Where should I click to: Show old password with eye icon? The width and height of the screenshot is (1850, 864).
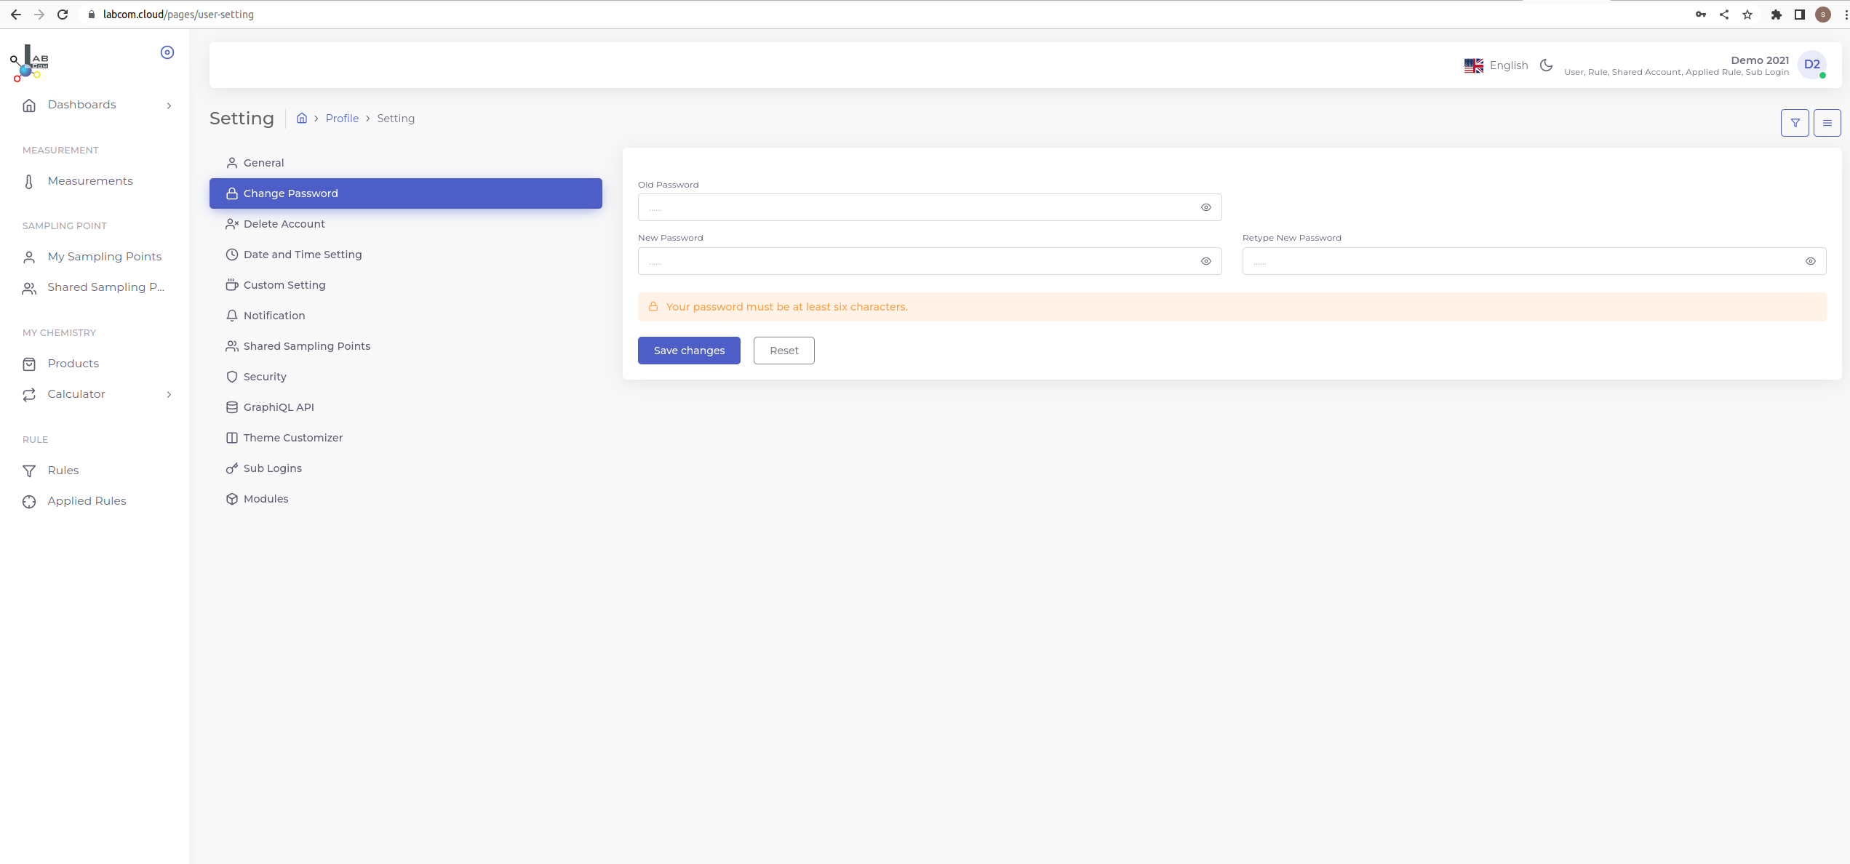tap(1205, 207)
